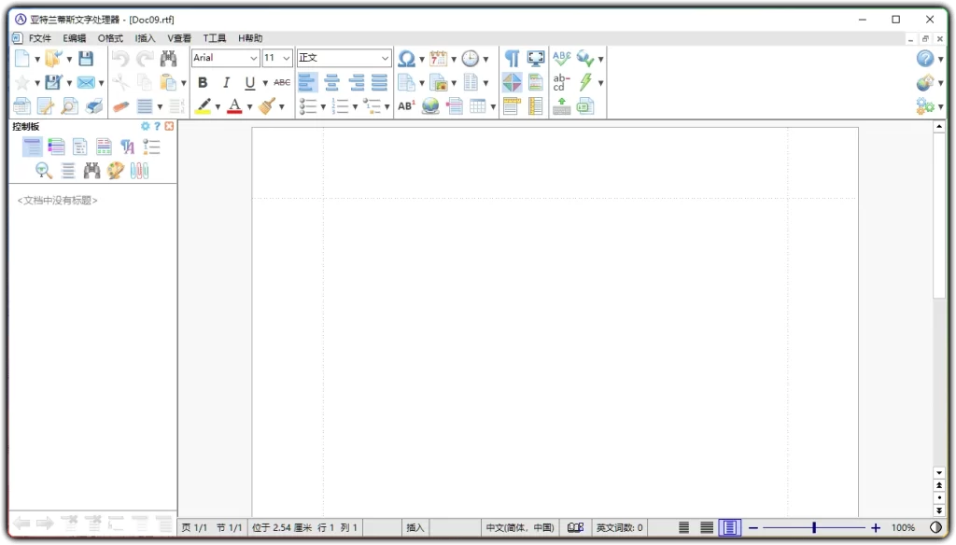The image size is (956, 545).
Task: Adjust the zoom slider in the status bar
Action: (x=813, y=527)
